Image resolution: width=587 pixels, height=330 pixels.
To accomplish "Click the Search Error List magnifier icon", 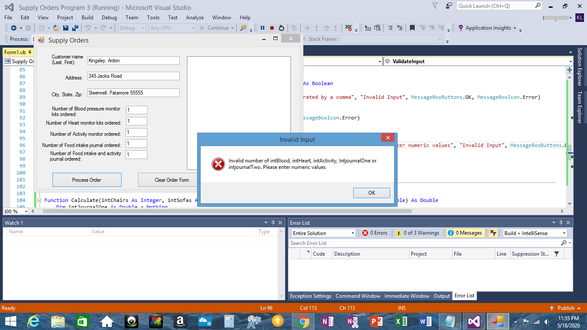I will [x=564, y=243].
